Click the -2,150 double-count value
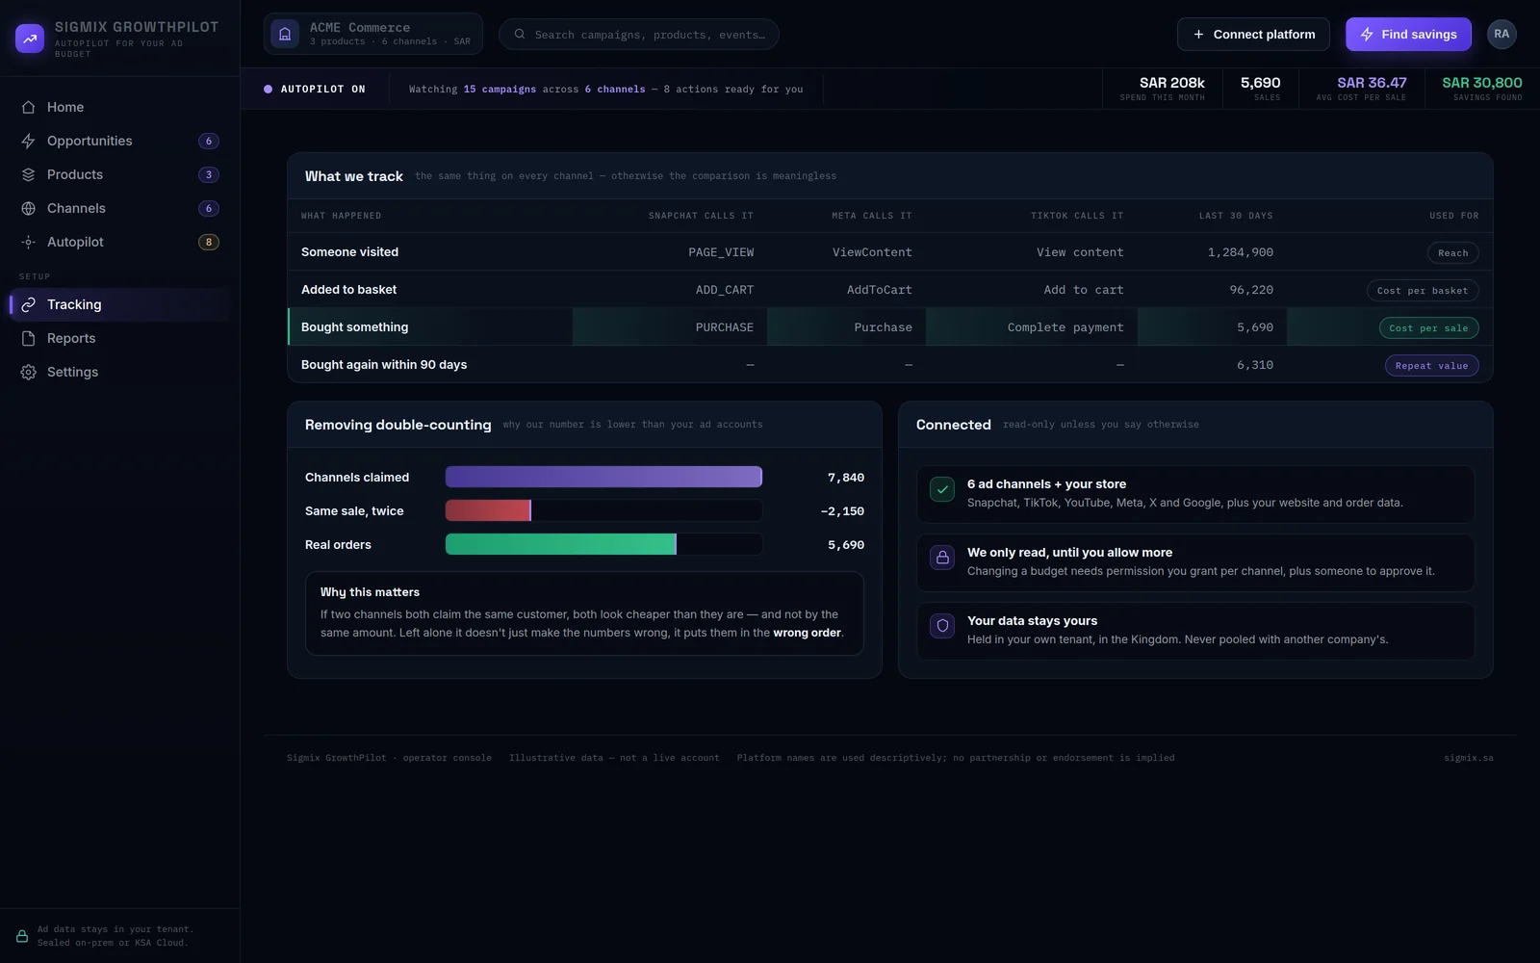 coord(842,511)
